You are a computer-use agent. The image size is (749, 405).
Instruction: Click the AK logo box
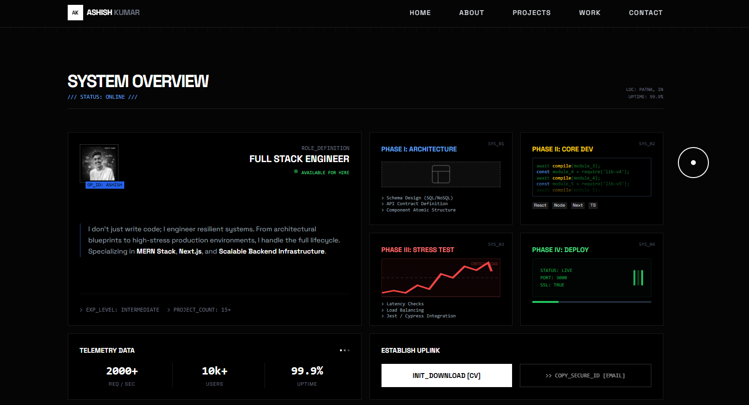coord(75,13)
